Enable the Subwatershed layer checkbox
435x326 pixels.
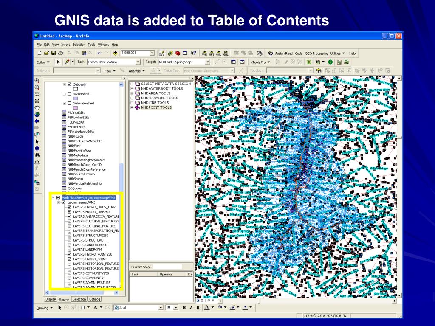tap(69, 103)
